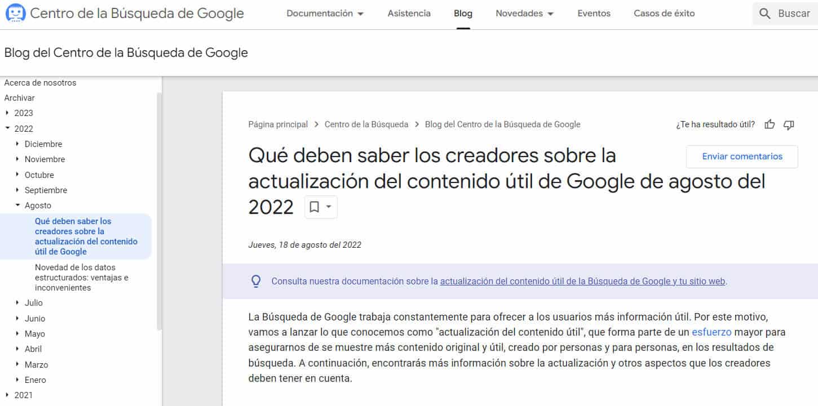Select the Archivar sidebar item
The width and height of the screenshot is (818, 406).
coord(19,98)
